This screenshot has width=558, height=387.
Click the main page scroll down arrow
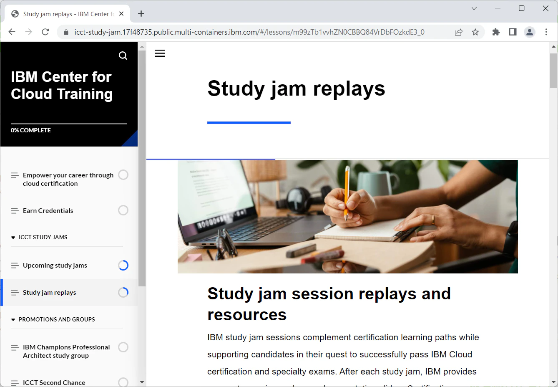pyautogui.click(x=553, y=382)
